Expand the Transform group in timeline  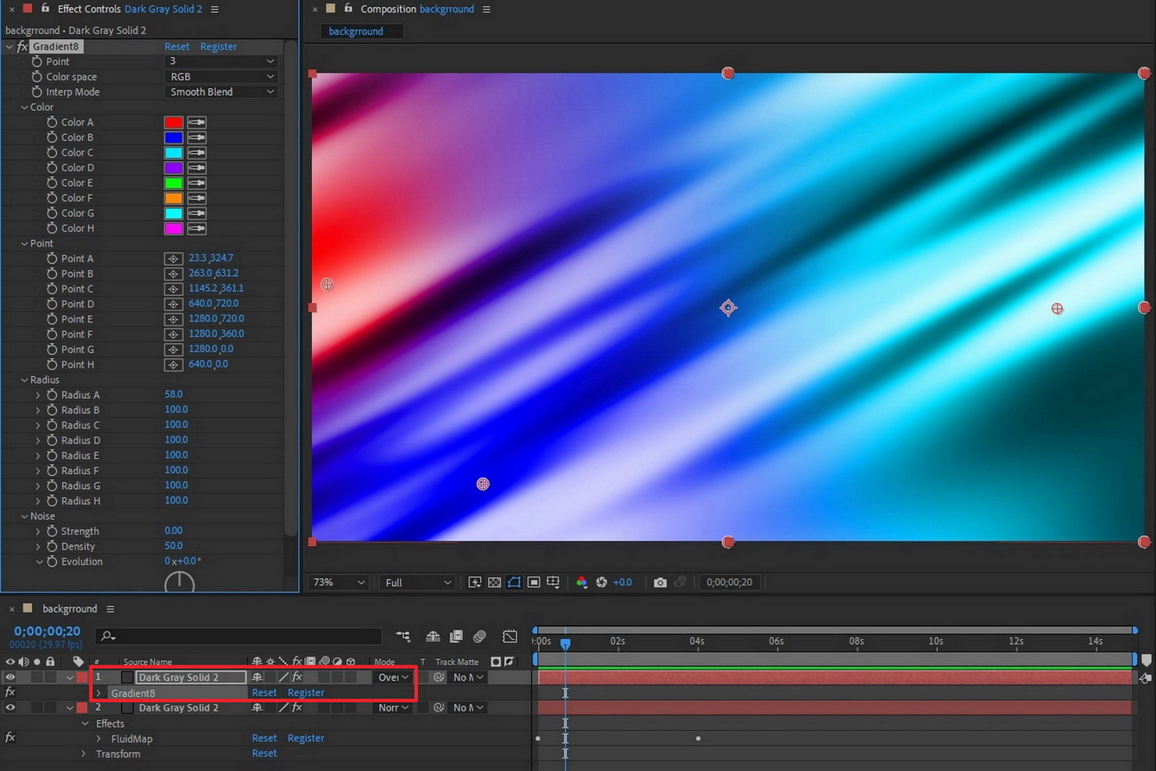84,753
